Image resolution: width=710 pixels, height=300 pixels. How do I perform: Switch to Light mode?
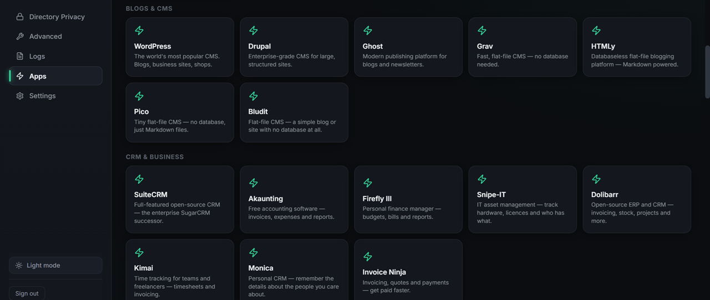[x=55, y=266]
